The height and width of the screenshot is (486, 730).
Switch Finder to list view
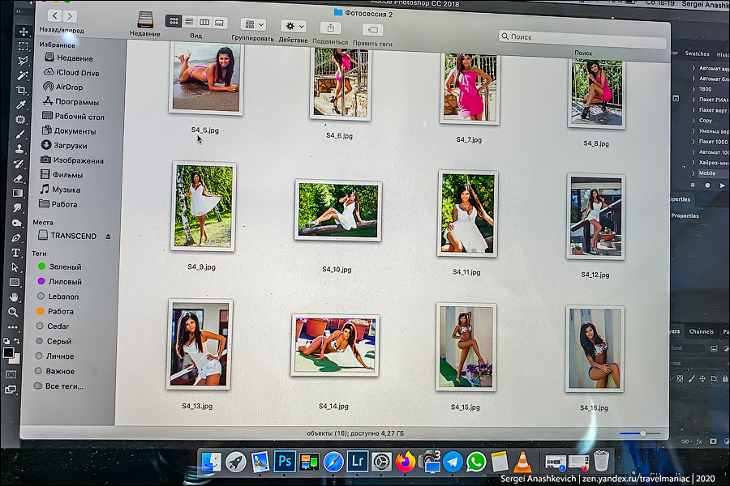[189, 21]
